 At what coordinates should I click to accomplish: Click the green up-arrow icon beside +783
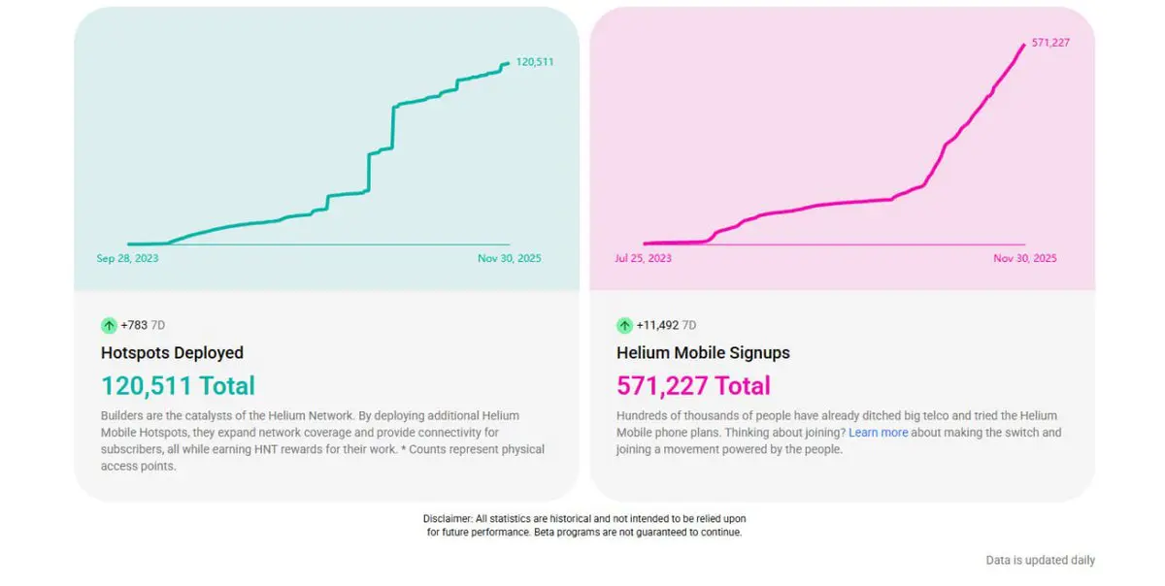pyautogui.click(x=109, y=325)
